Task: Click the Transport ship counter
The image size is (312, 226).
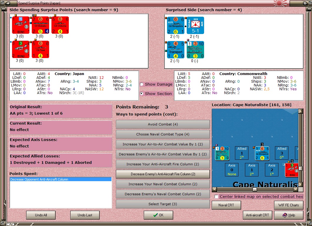Action: 176,50
